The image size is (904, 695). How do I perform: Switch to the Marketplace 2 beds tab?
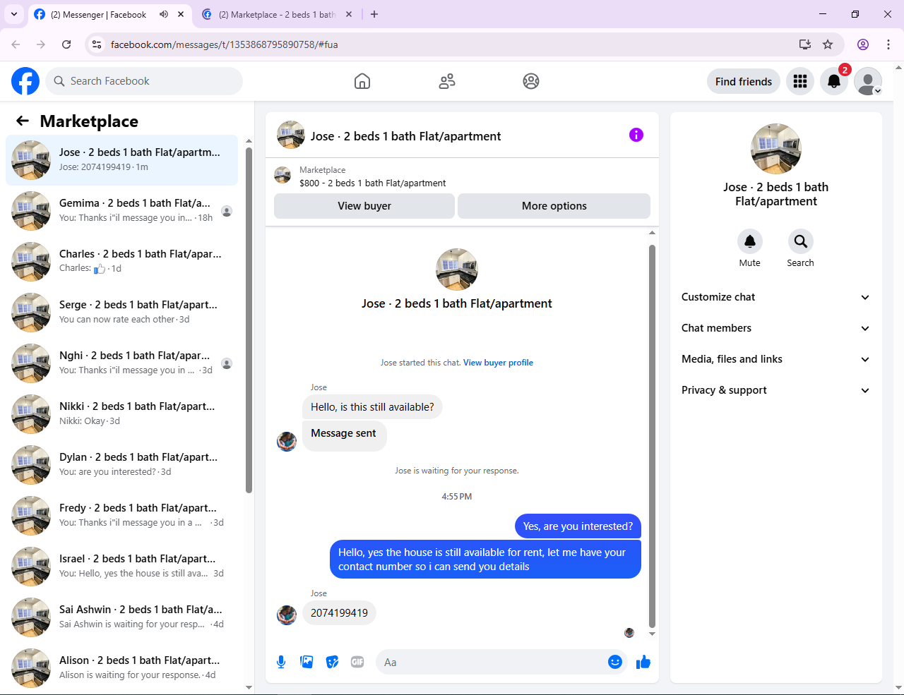(277, 14)
